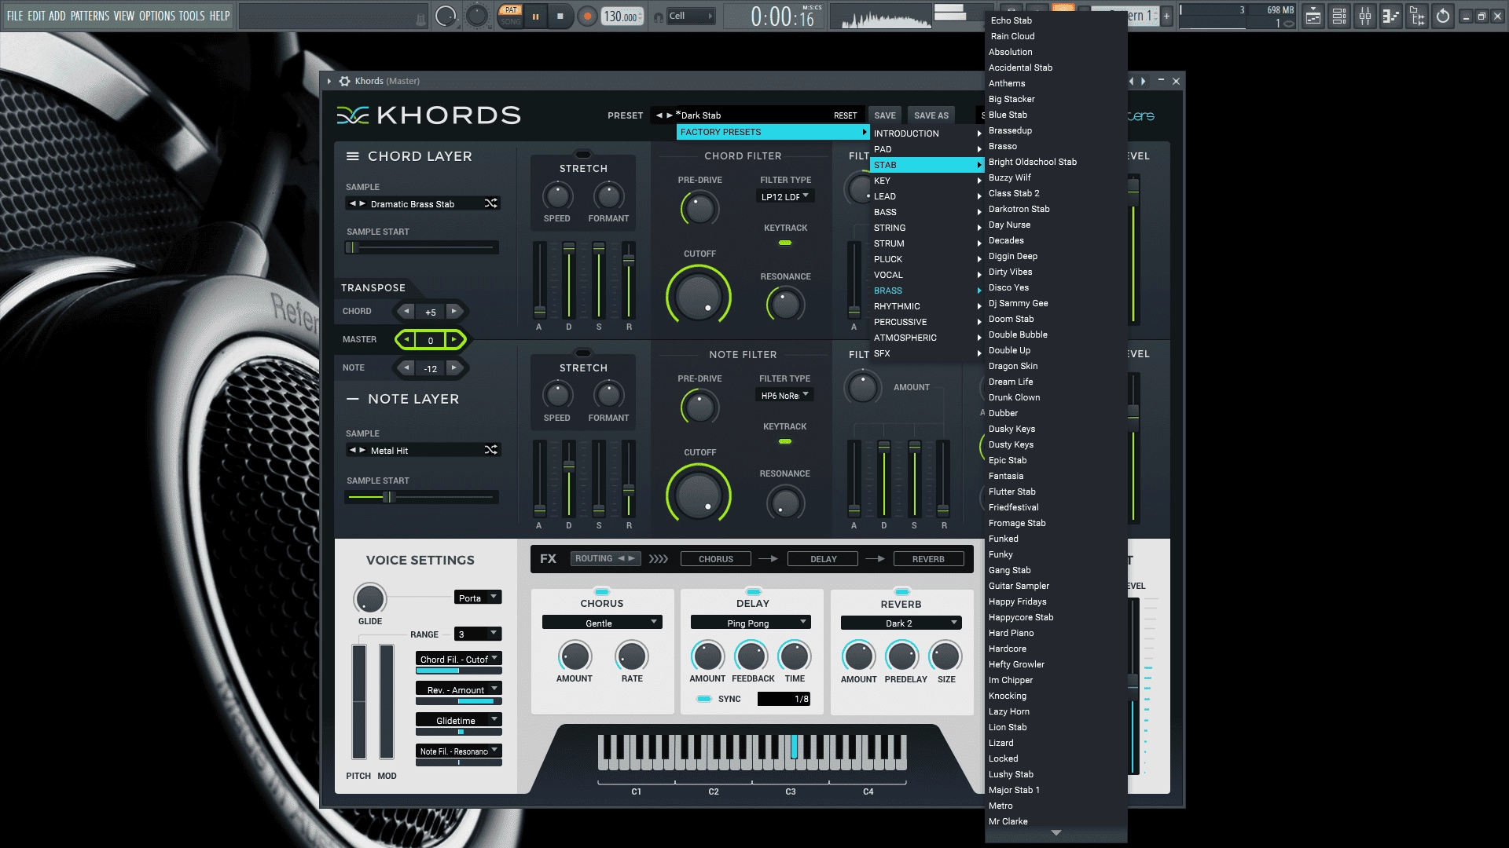The height and width of the screenshot is (848, 1509).
Task: Open the Chord Fil. - Cutoff mod dropdown
Action: (x=459, y=659)
